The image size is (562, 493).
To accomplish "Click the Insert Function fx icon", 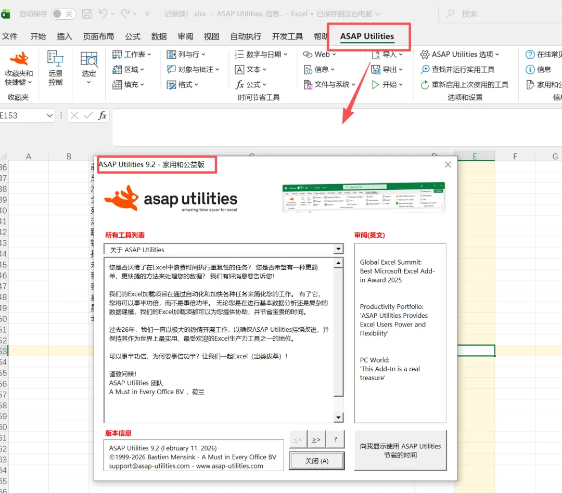I will pyautogui.click(x=102, y=115).
